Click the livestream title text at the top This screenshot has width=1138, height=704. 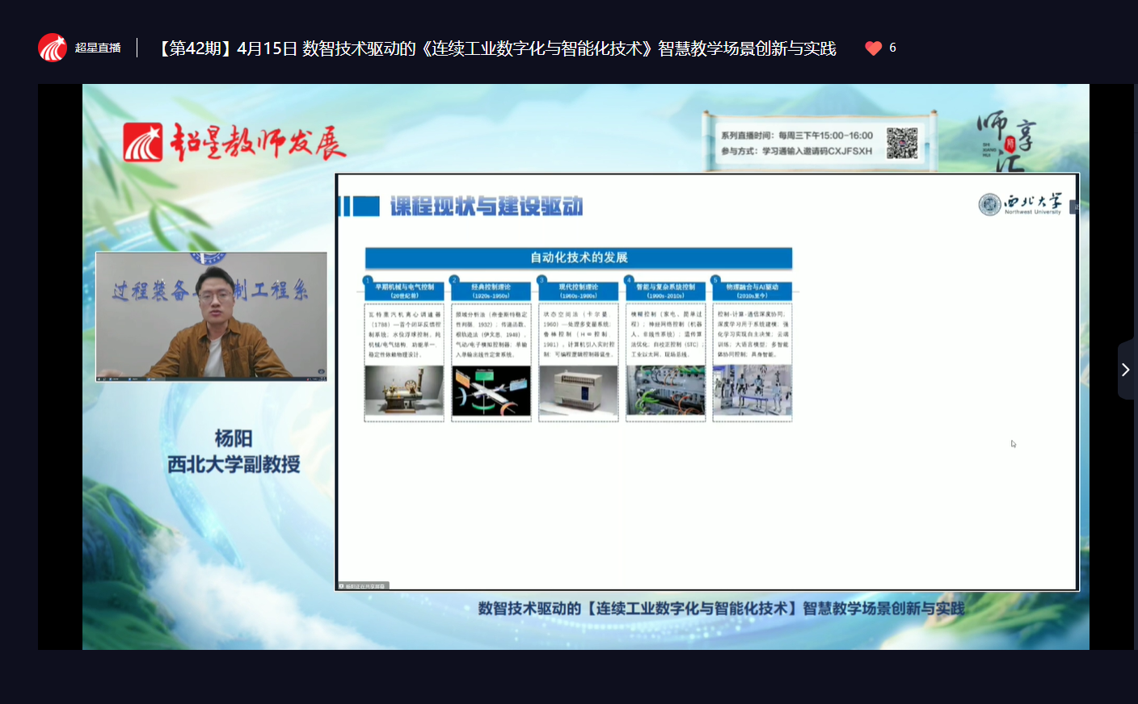tap(495, 48)
